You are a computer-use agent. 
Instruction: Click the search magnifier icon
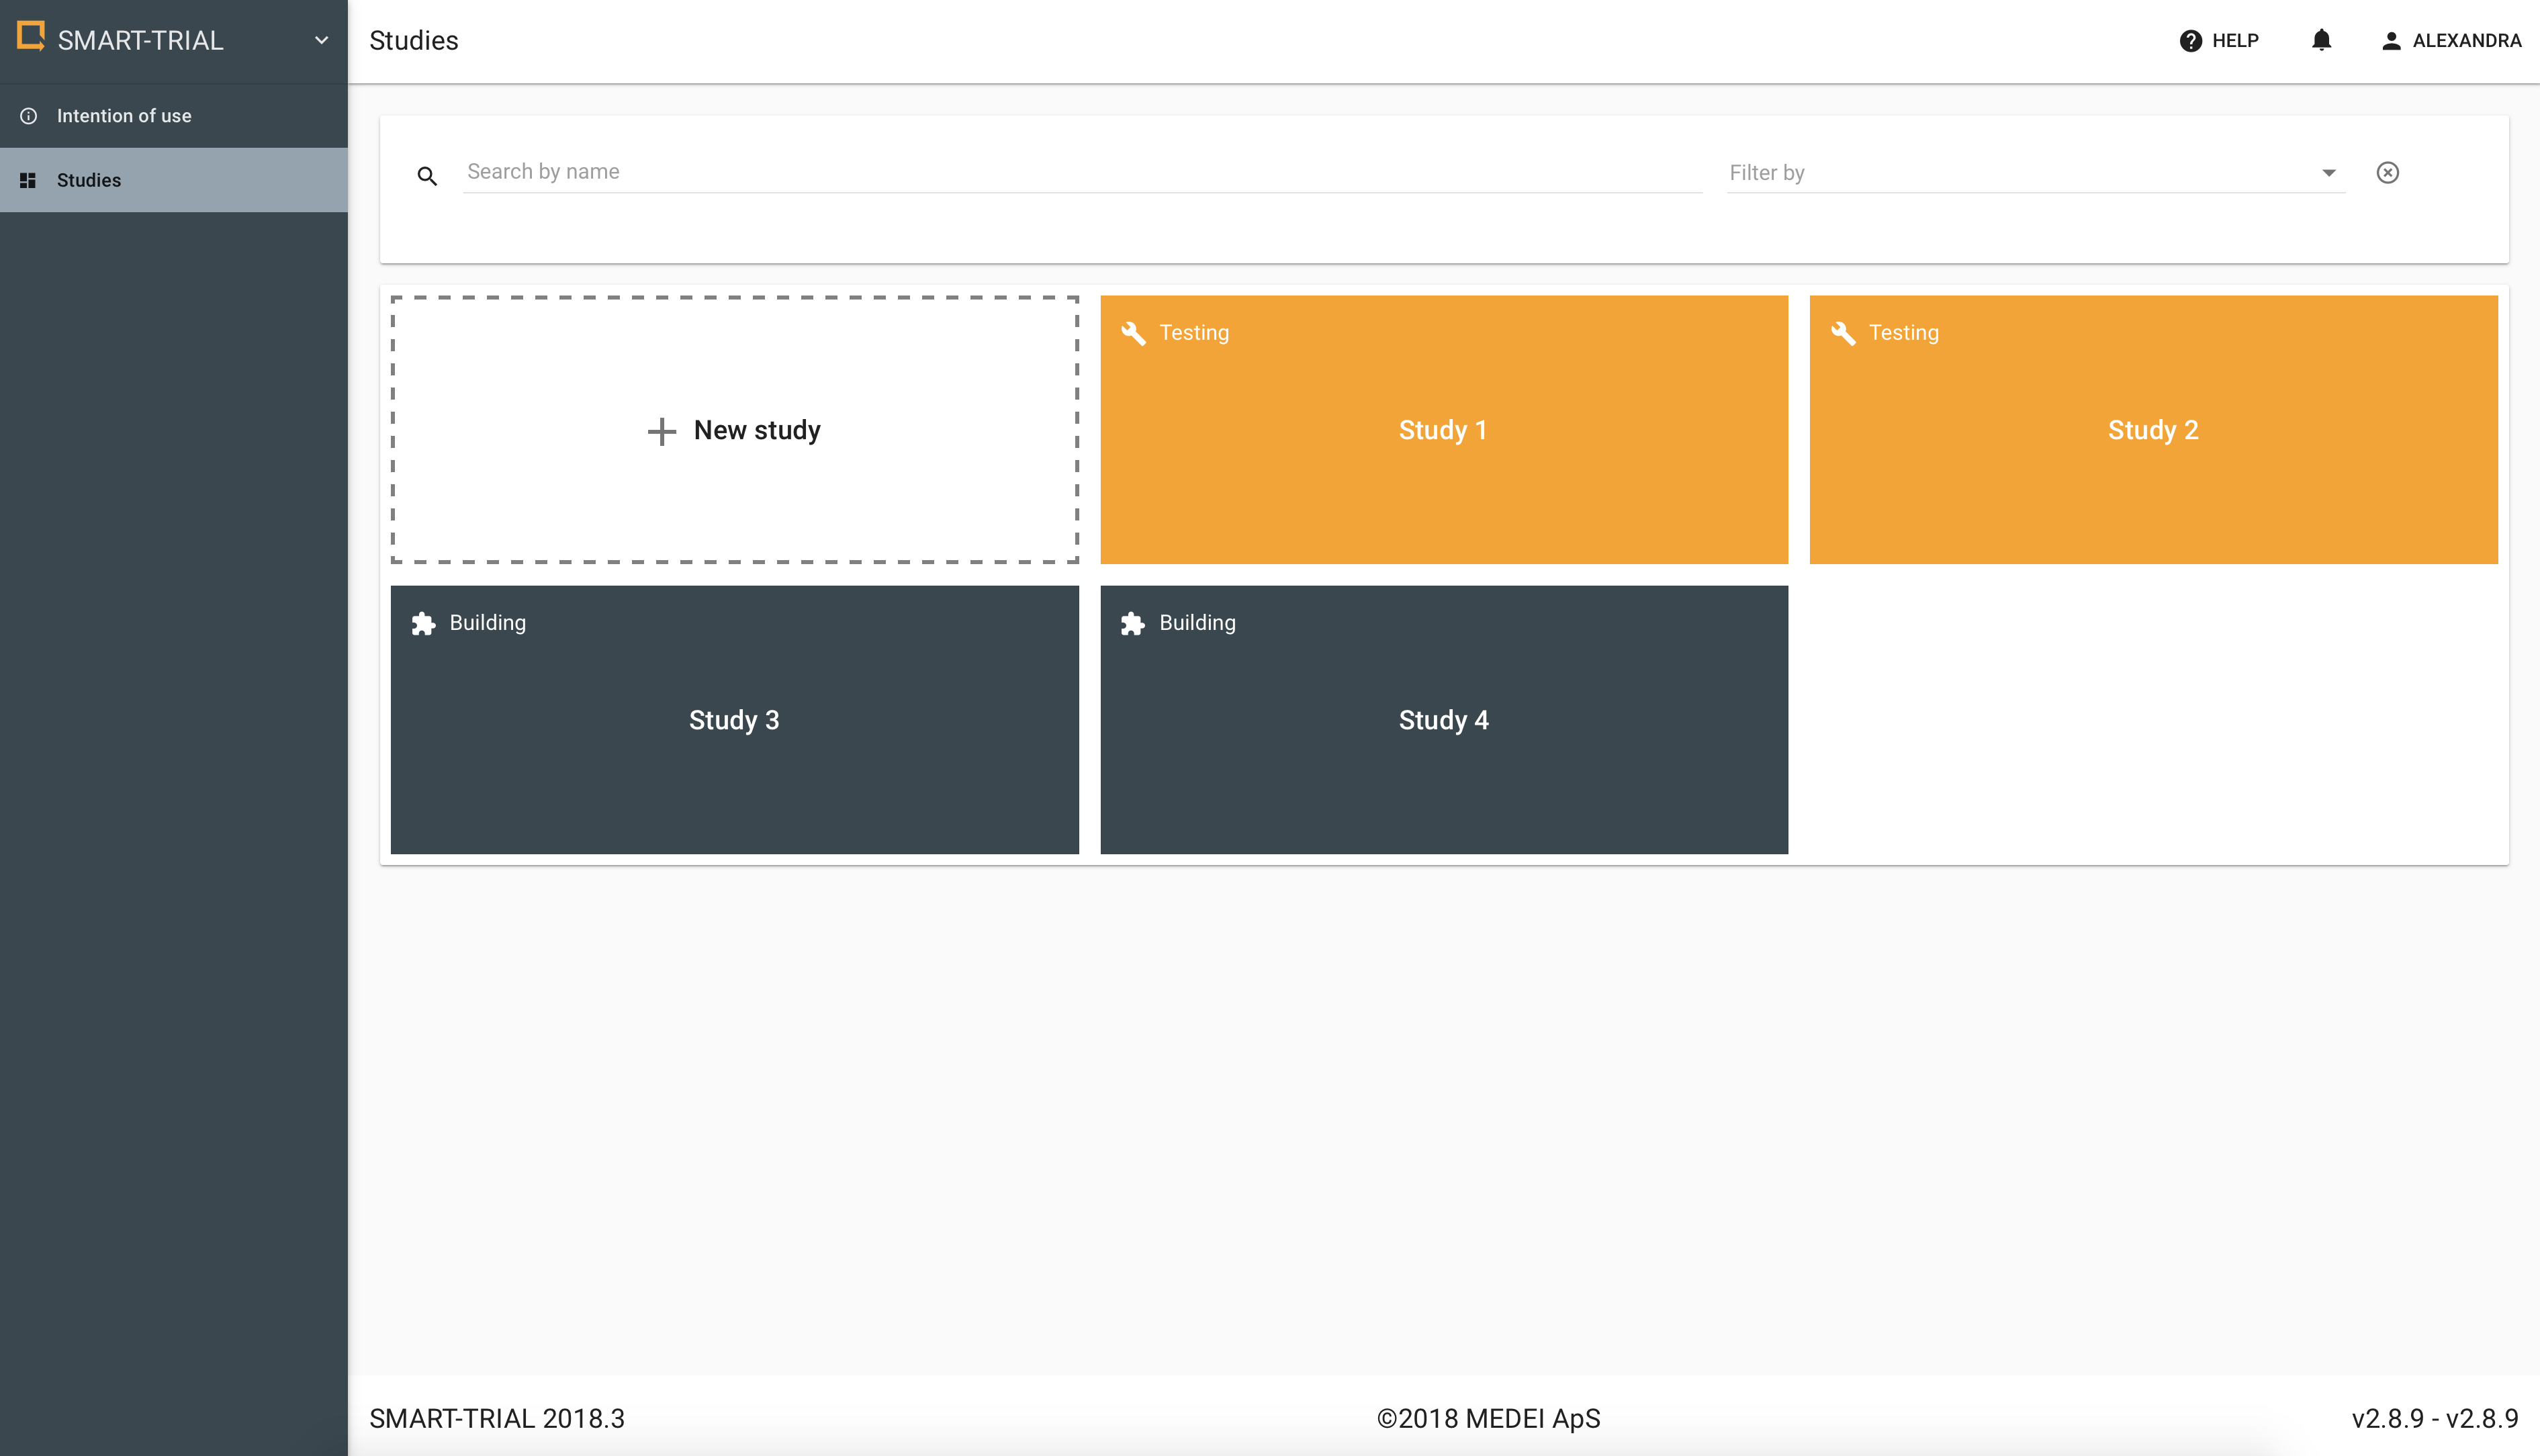[427, 176]
